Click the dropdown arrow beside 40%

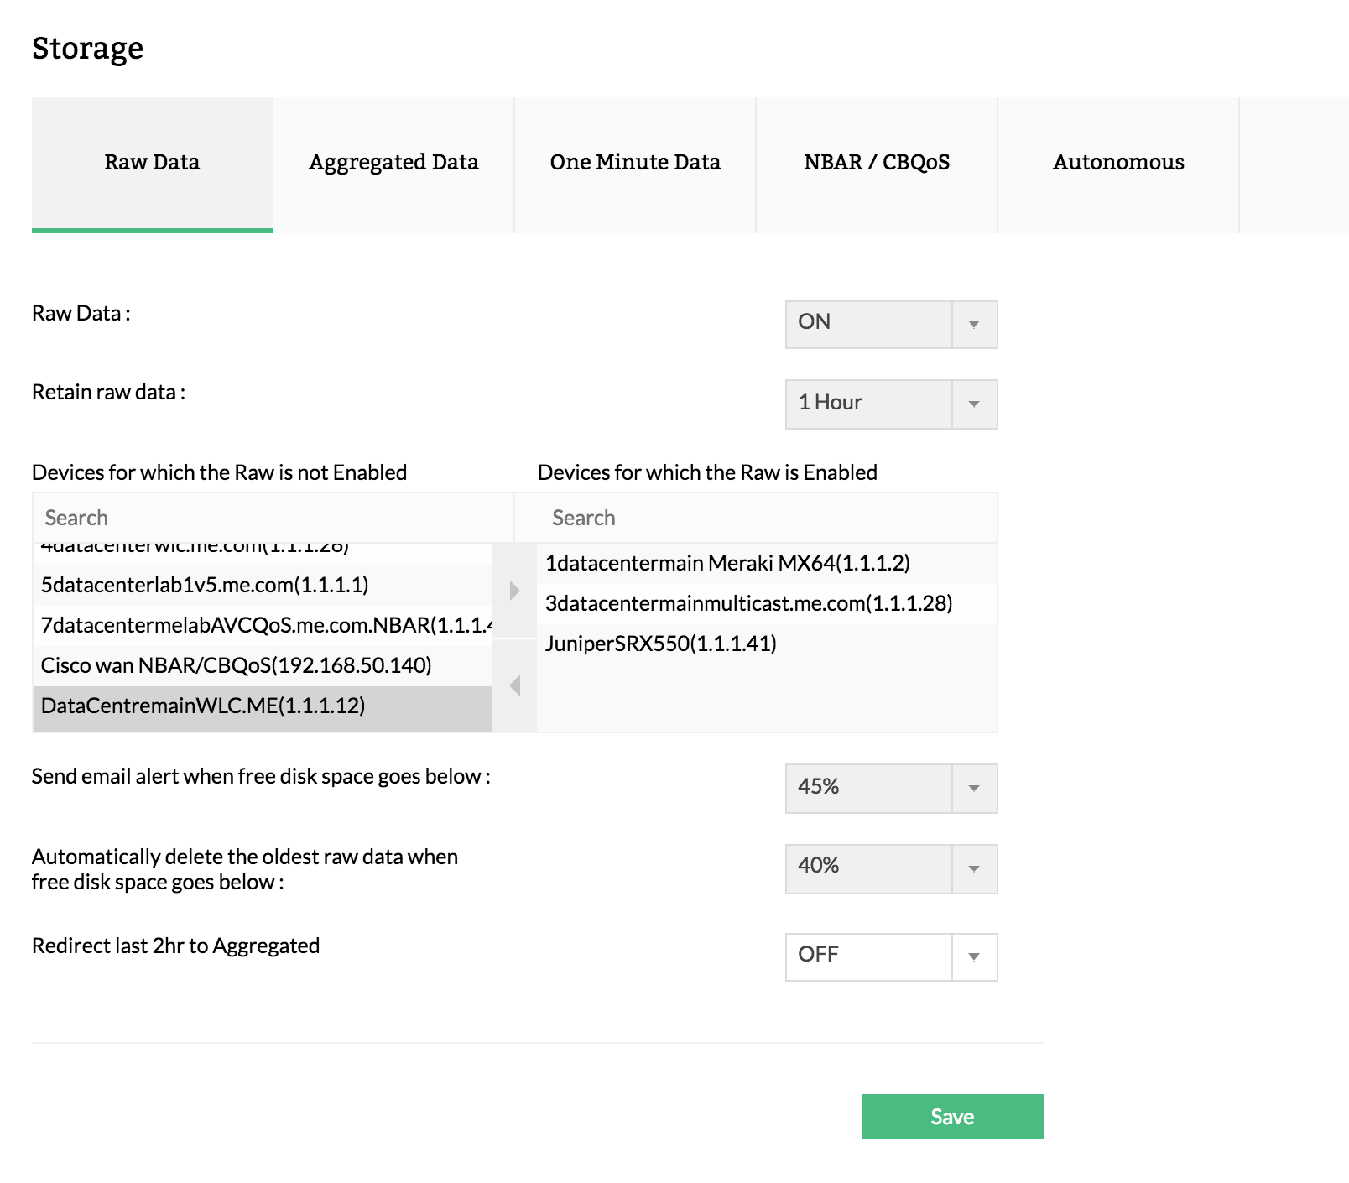tap(973, 868)
